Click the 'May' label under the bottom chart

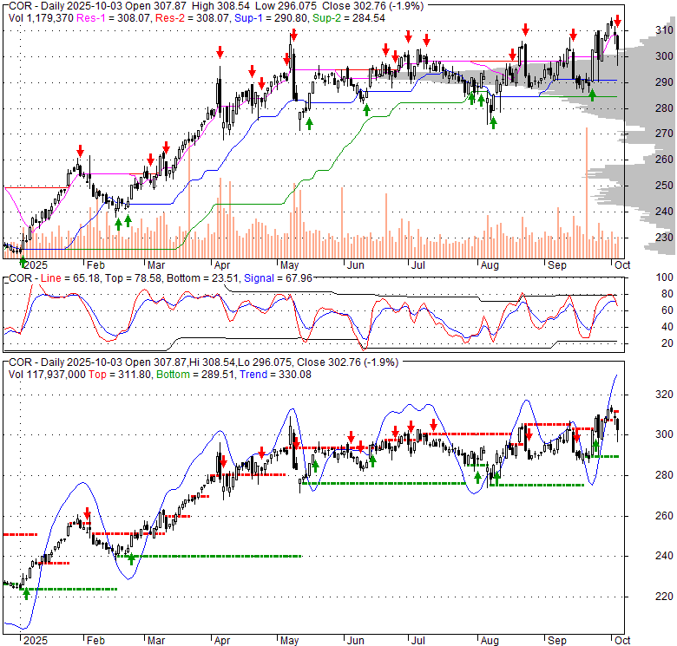[x=289, y=641]
